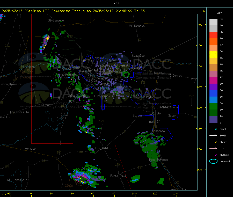Click the Agua_Toro map label
This screenshot has width=233, height=197.
(x=28, y=67)
